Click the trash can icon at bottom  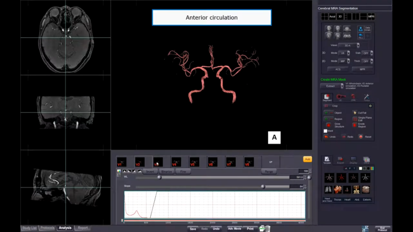[268, 229]
